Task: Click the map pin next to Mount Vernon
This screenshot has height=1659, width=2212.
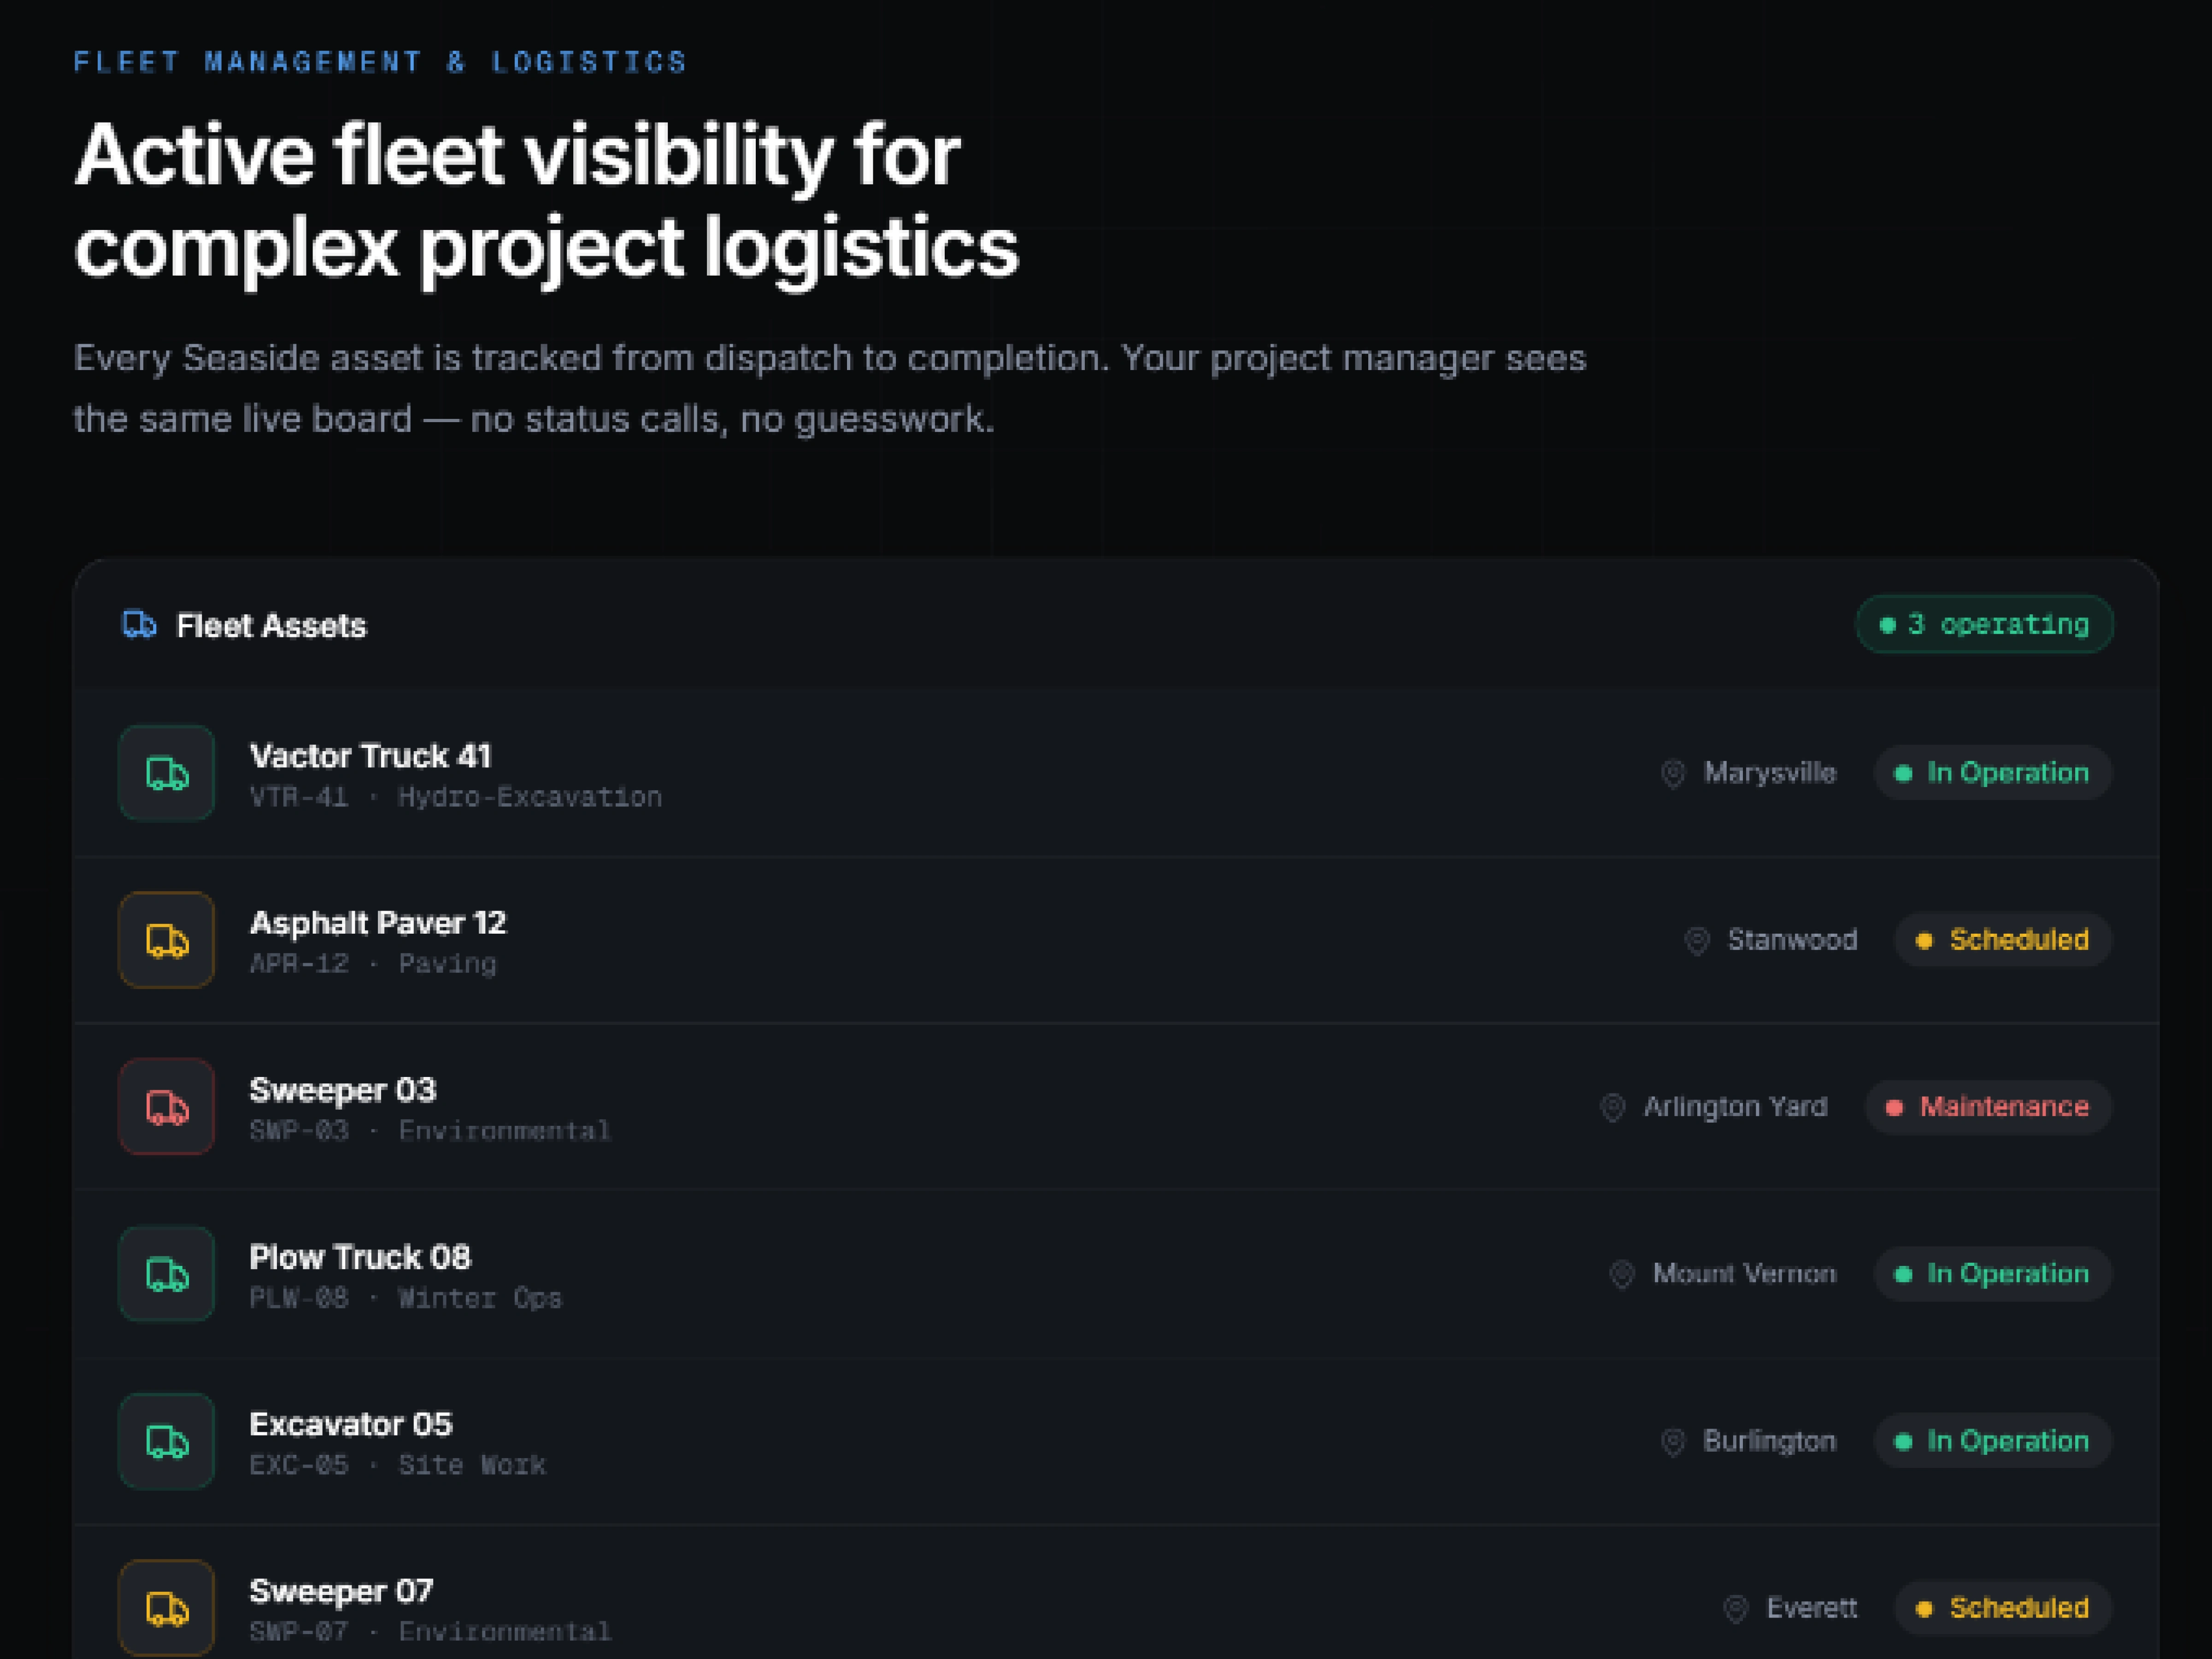Action: click(x=1621, y=1274)
